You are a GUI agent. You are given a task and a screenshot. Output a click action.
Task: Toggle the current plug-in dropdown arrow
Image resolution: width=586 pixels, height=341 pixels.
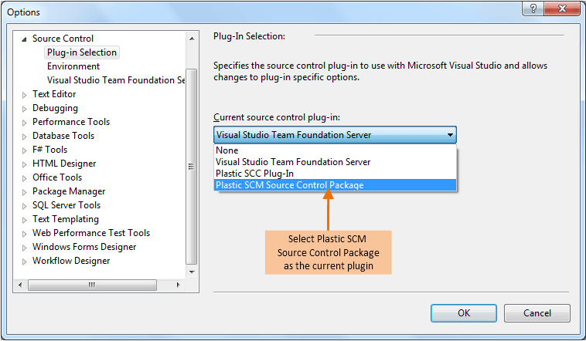point(451,135)
